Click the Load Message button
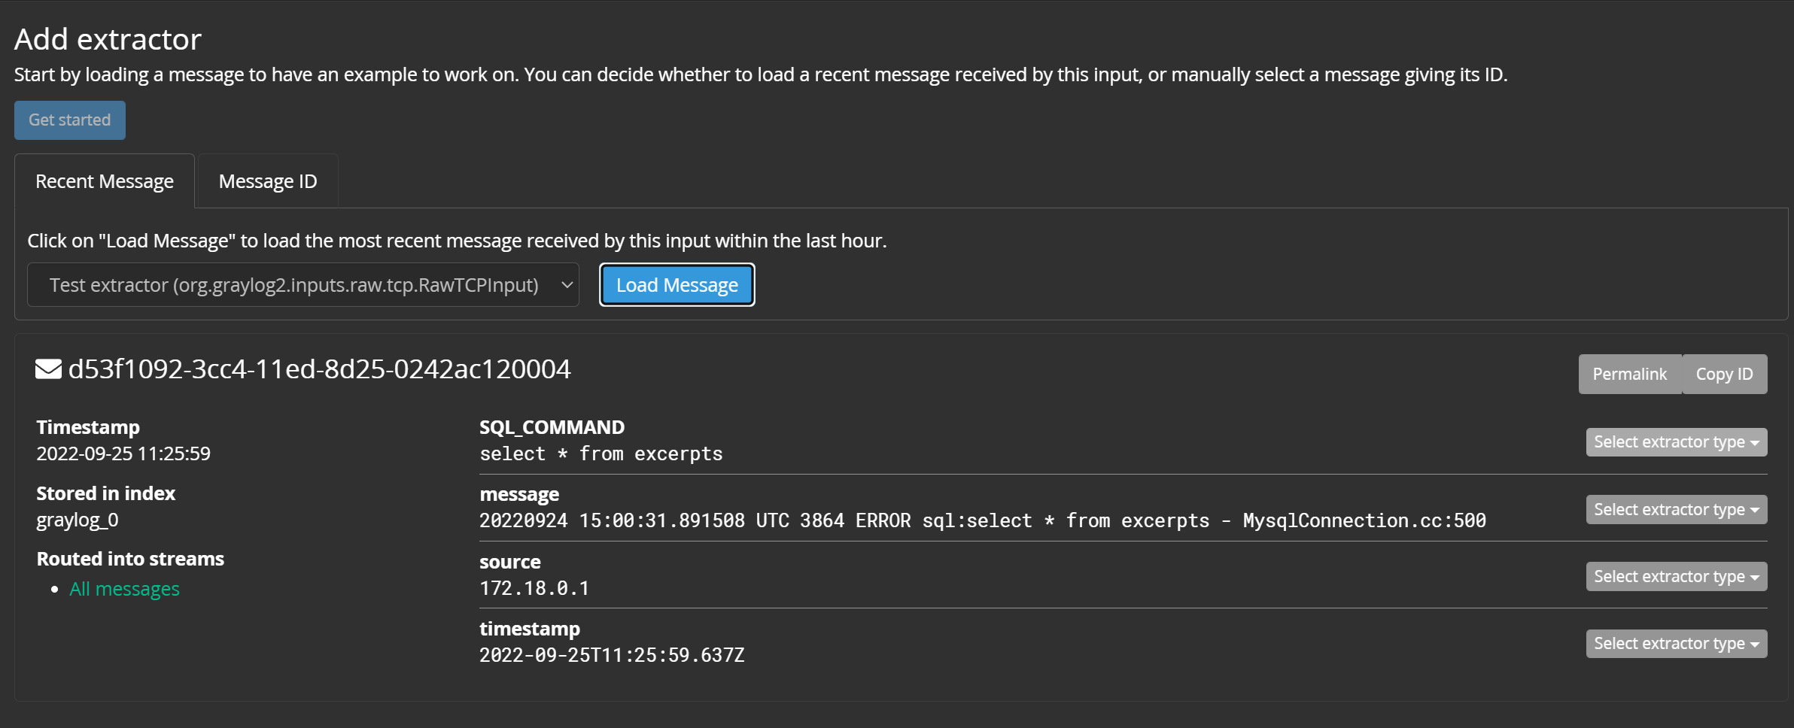 coord(677,285)
